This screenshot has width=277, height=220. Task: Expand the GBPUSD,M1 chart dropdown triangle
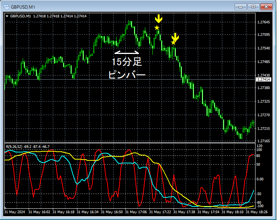pyautogui.click(x=7, y=16)
